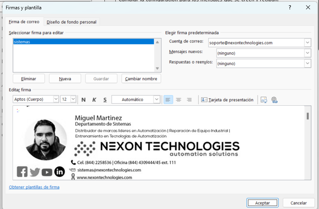Confirm with Aceptar button

(262, 203)
